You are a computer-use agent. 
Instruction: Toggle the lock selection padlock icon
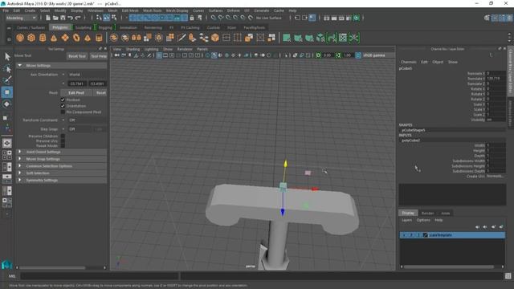pos(192,18)
